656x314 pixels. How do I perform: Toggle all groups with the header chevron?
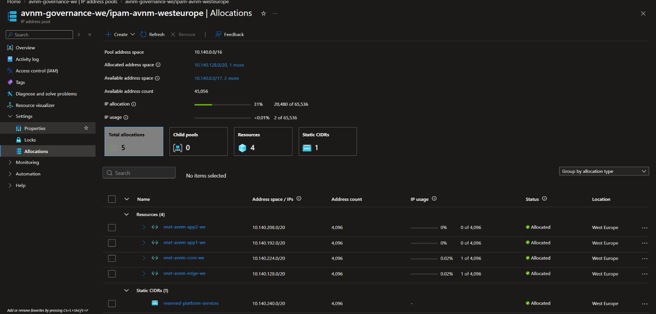(126, 199)
